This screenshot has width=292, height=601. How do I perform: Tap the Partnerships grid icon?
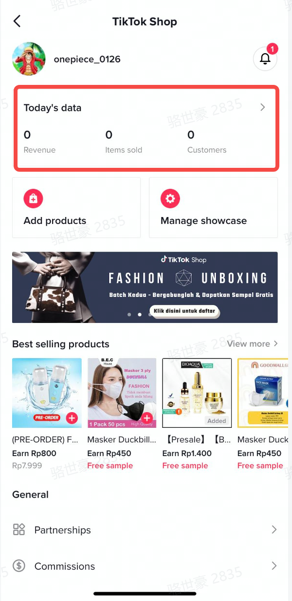(19, 530)
